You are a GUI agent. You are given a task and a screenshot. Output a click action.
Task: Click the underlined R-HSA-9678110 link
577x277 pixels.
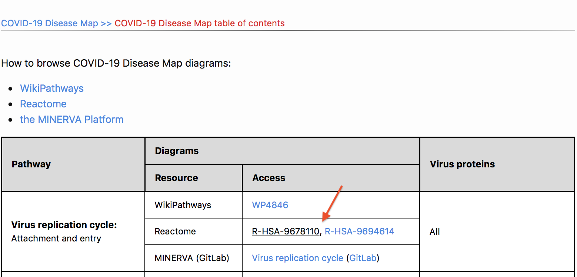pyautogui.click(x=285, y=231)
